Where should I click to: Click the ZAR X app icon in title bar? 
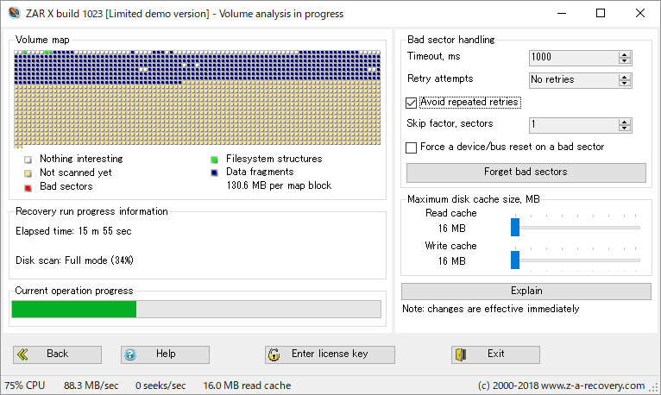click(x=14, y=14)
